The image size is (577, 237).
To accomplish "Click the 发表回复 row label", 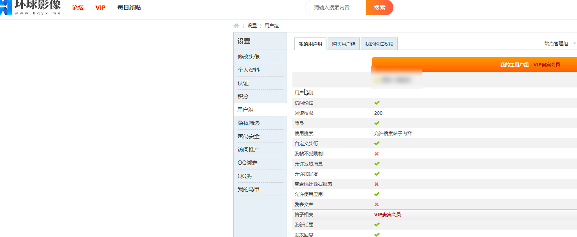I will (304, 235).
